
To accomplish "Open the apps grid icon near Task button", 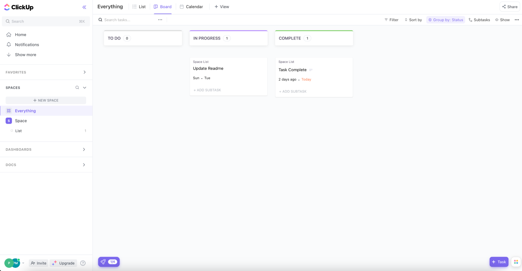I will pyautogui.click(x=516, y=262).
